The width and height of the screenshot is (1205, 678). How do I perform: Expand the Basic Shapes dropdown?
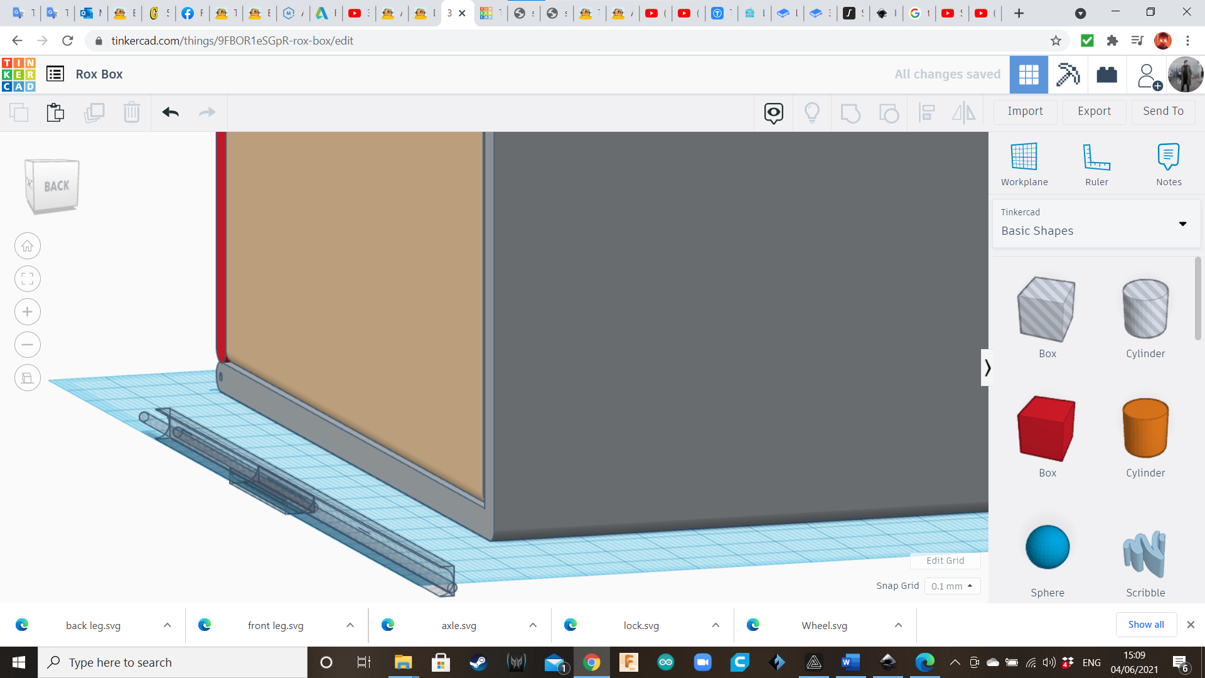click(x=1182, y=224)
